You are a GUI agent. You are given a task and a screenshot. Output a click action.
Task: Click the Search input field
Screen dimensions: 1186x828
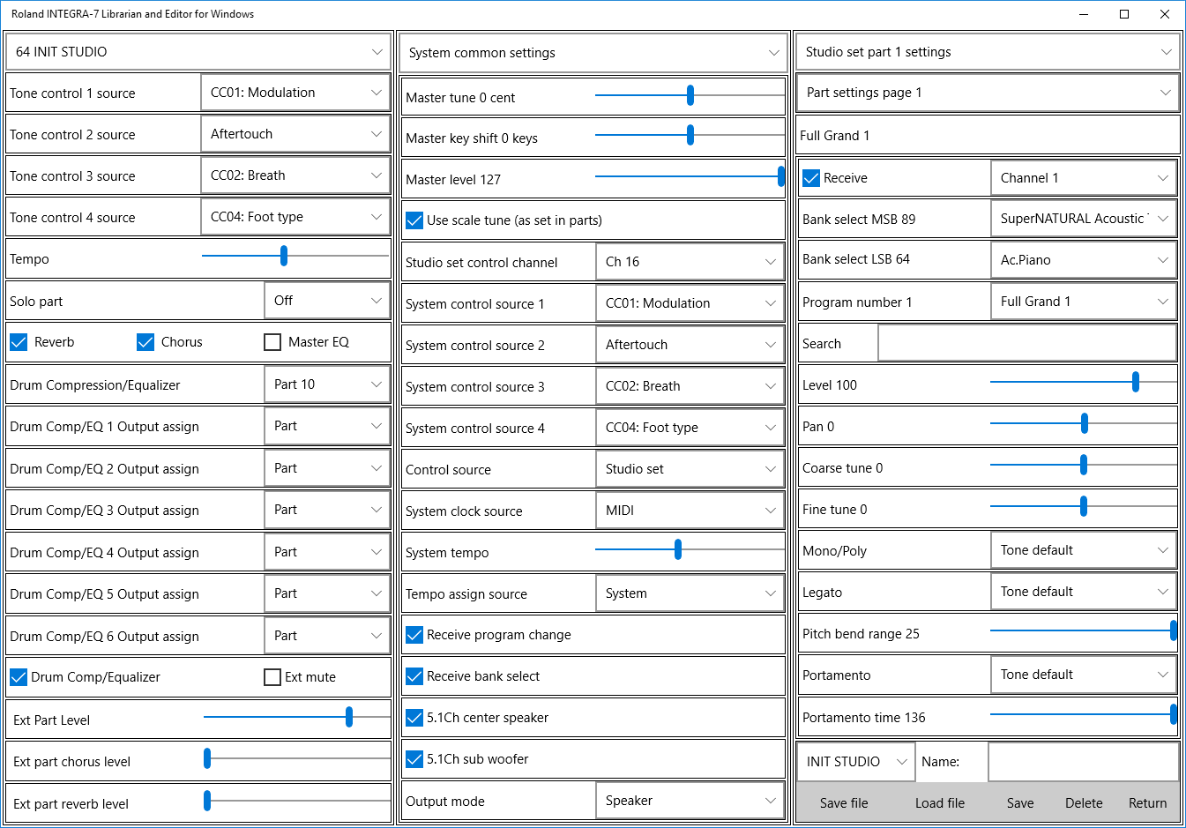coord(1027,343)
